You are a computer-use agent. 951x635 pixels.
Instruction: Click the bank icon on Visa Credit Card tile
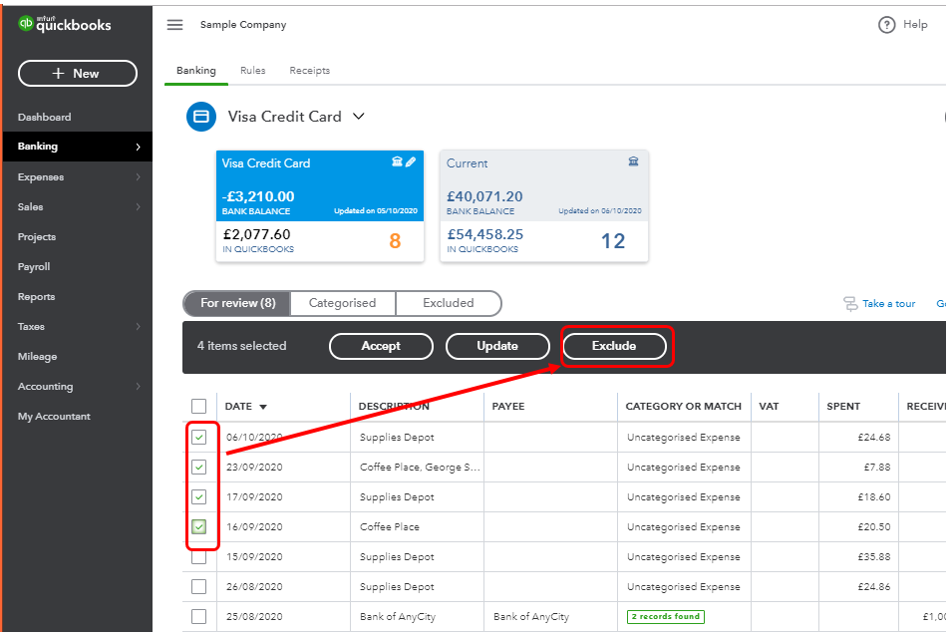tap(397, 161)
